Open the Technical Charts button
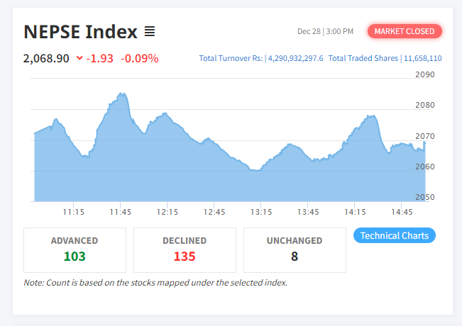Image resolution: width=462 pixels, height=326 pixels. pos(394,235)
